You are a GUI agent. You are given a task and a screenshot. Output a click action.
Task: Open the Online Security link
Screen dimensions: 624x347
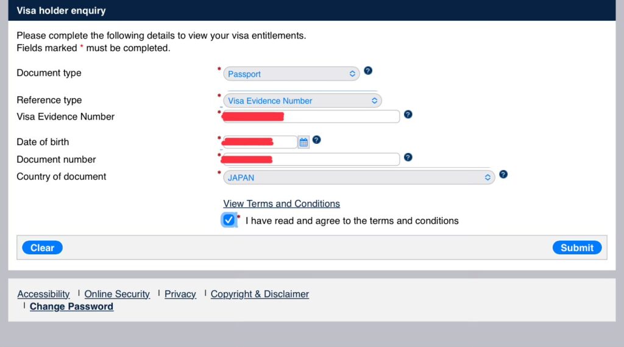tap(117, 294)
